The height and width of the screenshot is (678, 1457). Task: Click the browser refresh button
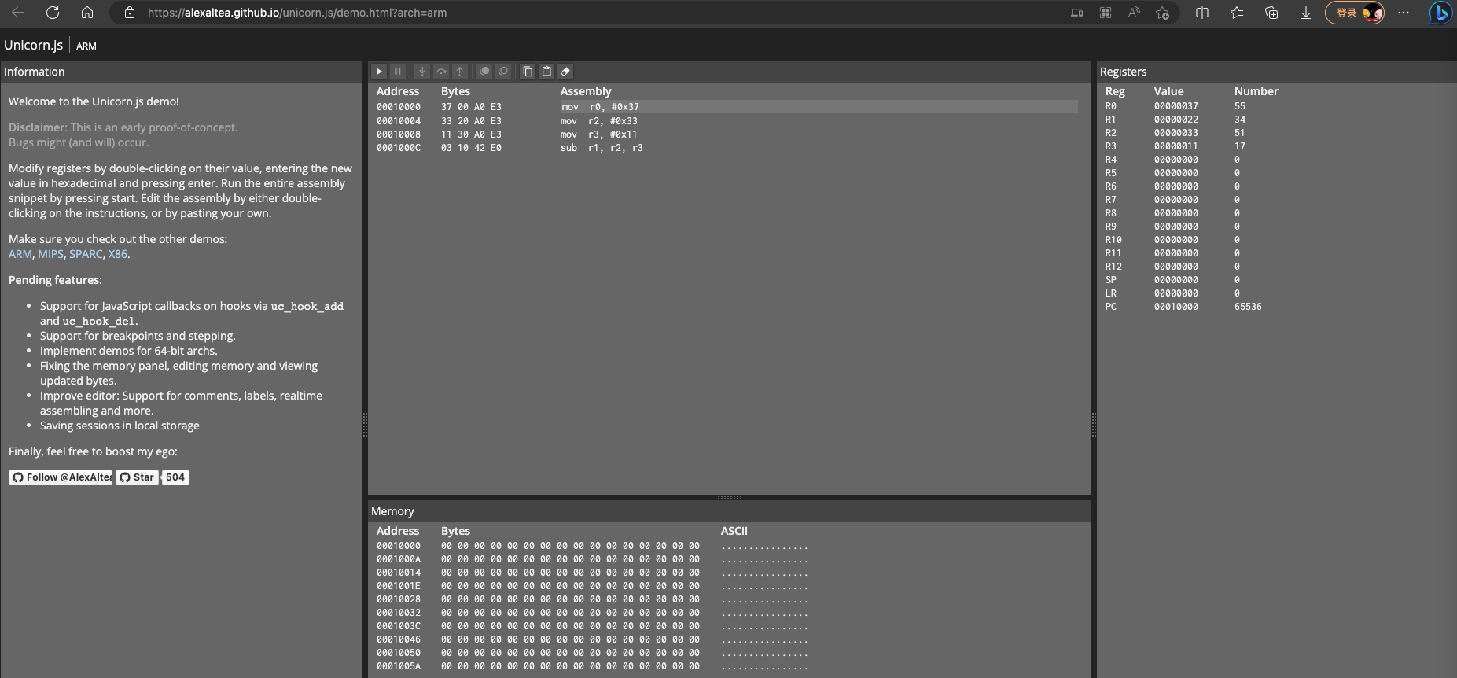53,13
